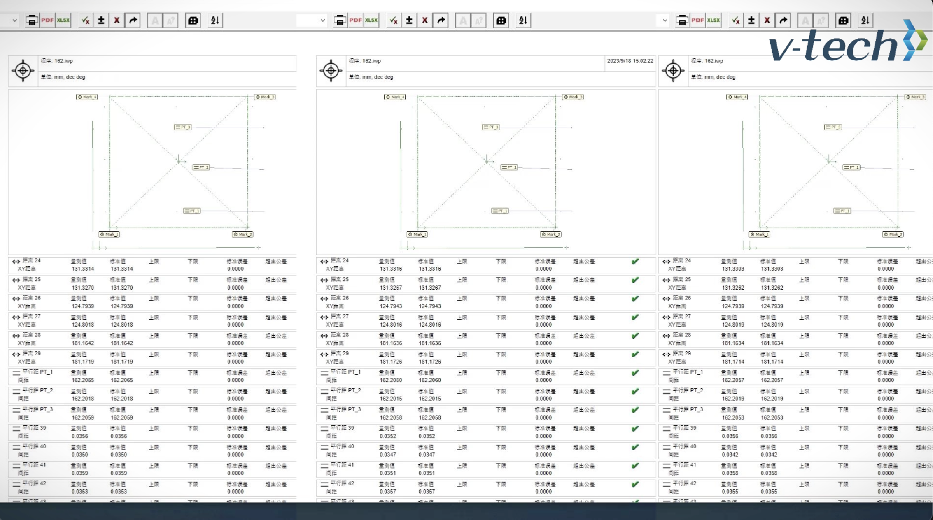Export left panel report as XLSX
Image resolution: width=933 pixels, height=520 pixels.
click(63, 20)
